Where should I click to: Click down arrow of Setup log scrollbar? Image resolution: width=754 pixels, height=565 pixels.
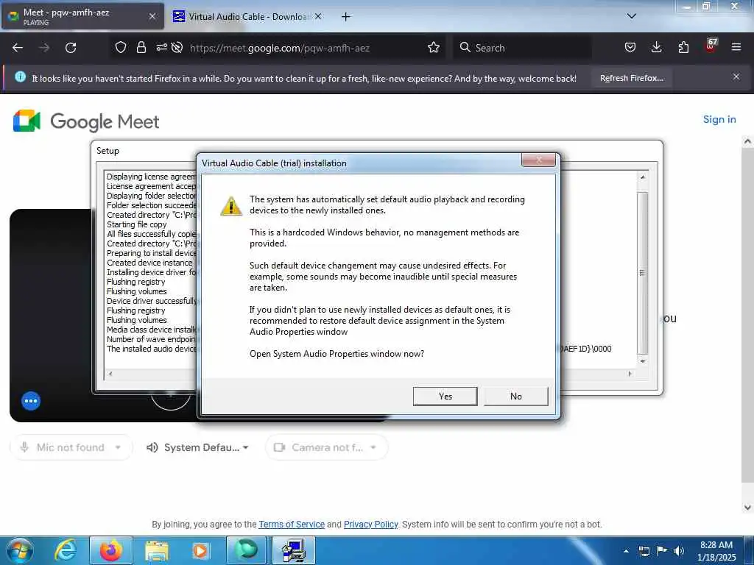(x=642, y=361)
